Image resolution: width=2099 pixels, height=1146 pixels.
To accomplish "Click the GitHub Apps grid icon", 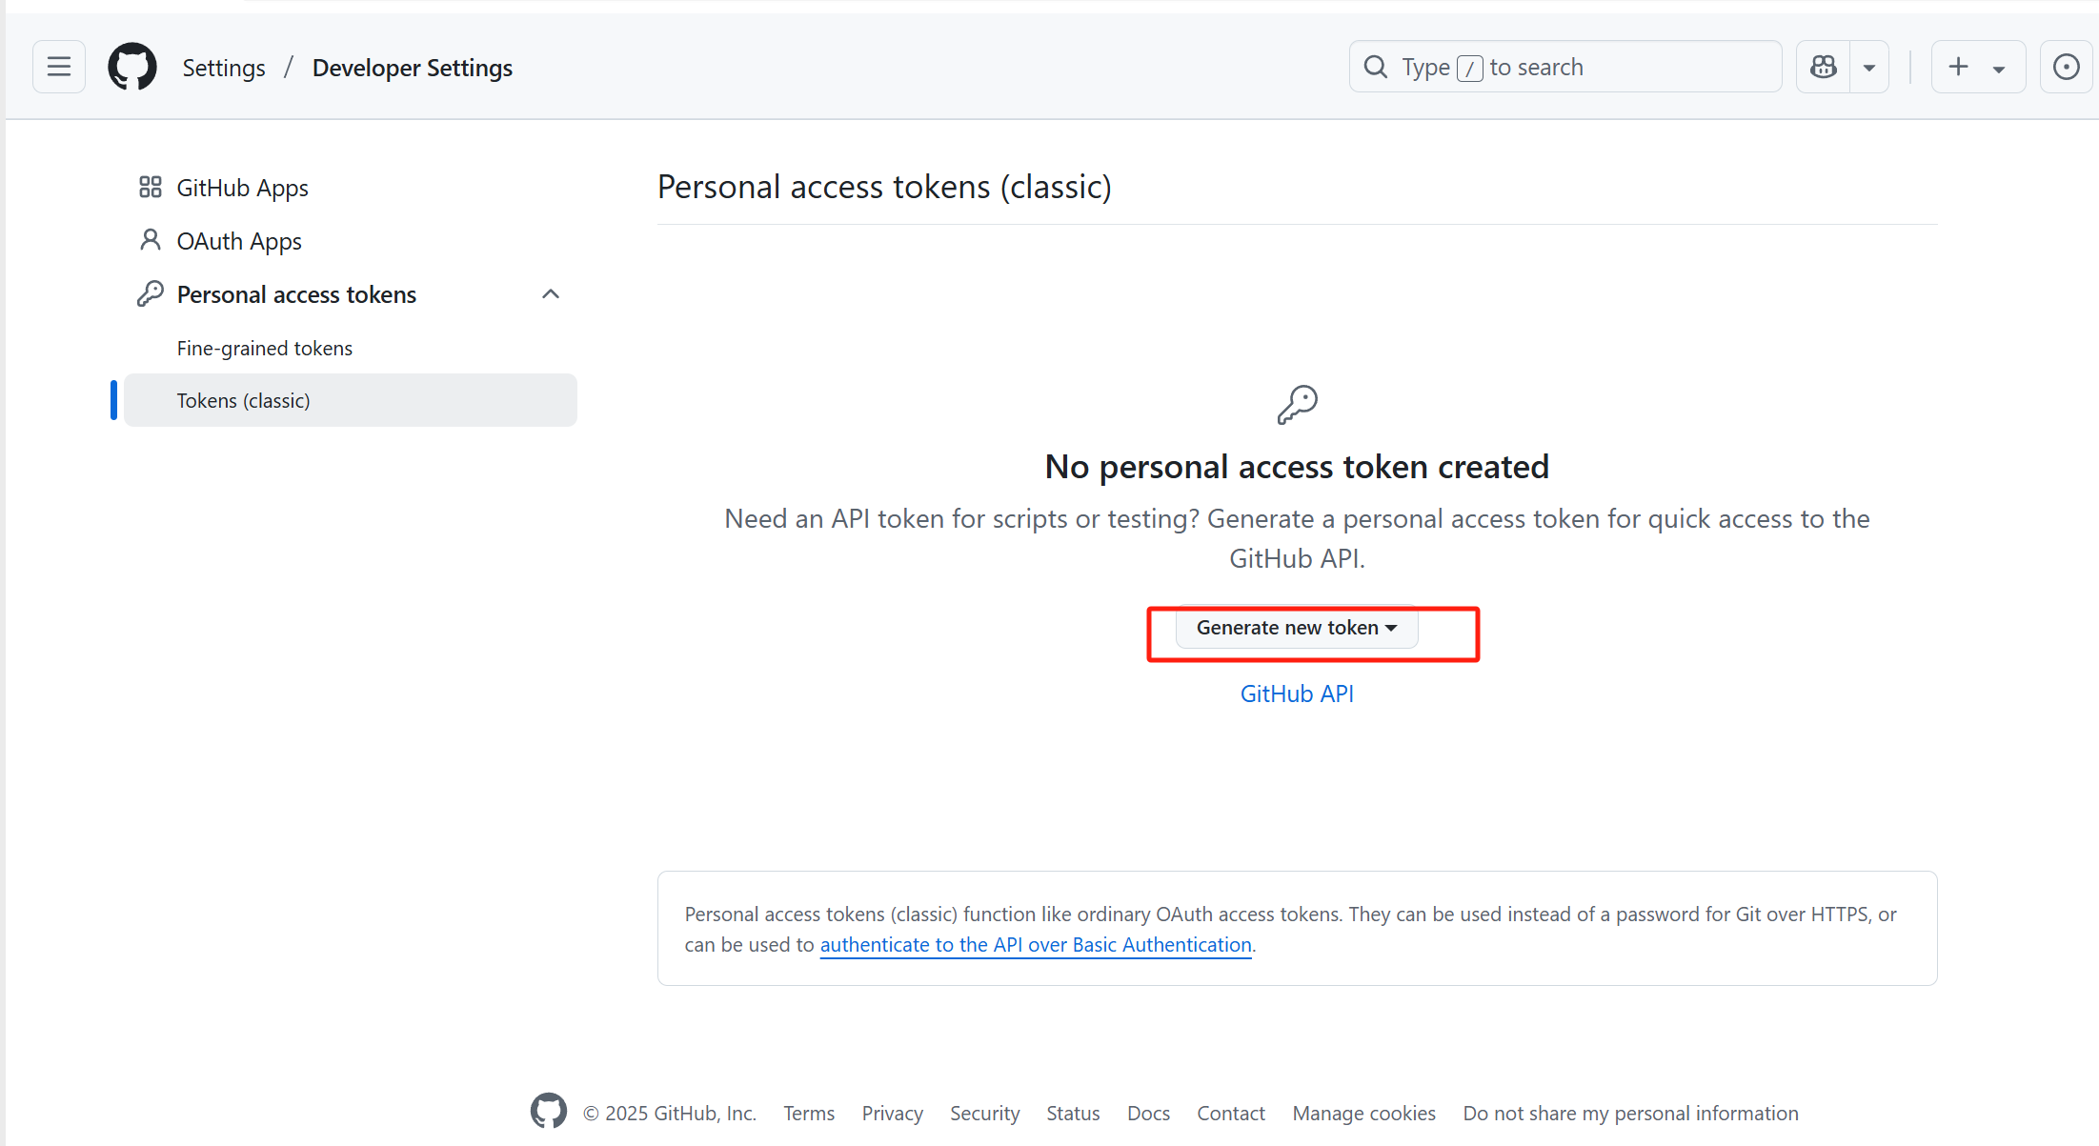I will click(x=150, y=187).
